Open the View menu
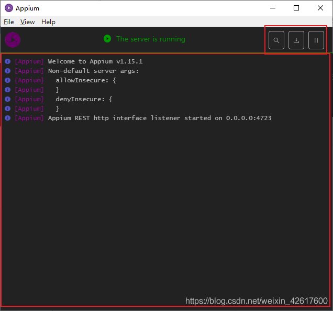The height and width of the screenshot is (311, 333). point(28,22)
